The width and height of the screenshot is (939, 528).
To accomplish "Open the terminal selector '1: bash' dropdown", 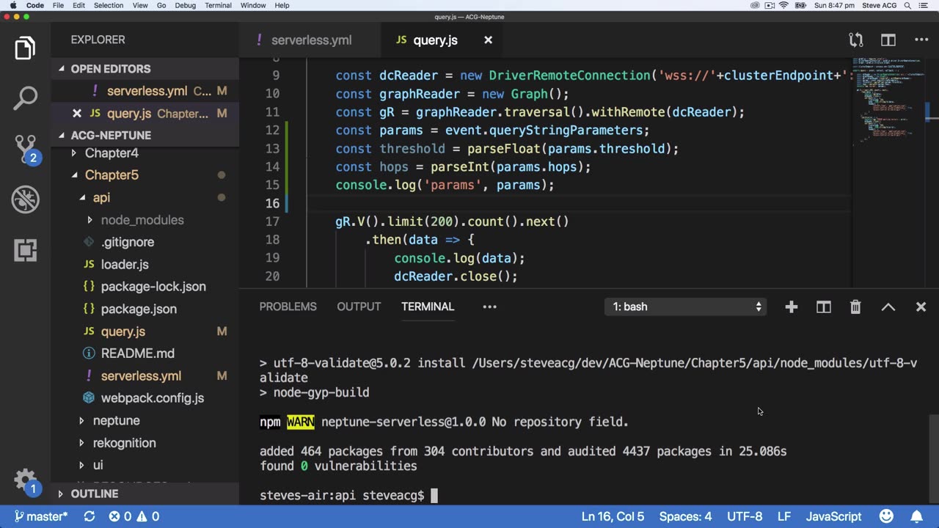I will (687, 307).
